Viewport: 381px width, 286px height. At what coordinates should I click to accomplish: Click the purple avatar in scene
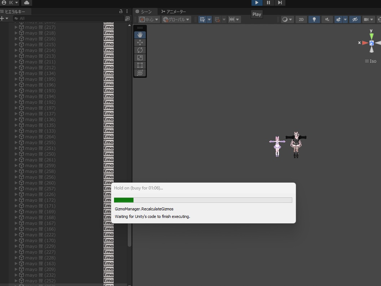277,146
